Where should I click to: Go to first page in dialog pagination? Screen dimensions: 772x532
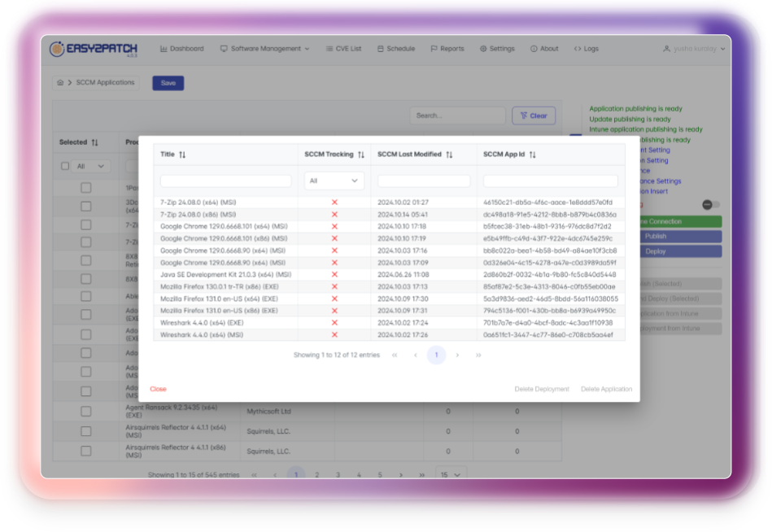click(395, 355)
